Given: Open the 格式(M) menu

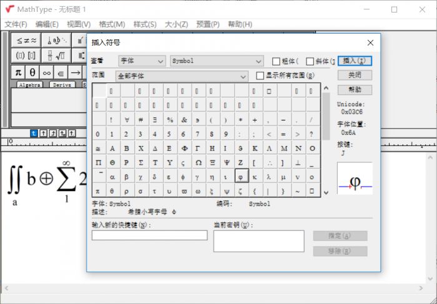Looking at the screenshot, I should [112, 24].
